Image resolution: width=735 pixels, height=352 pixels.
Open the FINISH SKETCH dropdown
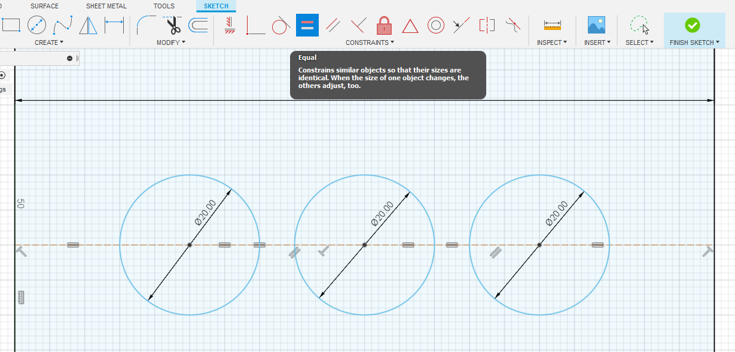click(694, 43)
